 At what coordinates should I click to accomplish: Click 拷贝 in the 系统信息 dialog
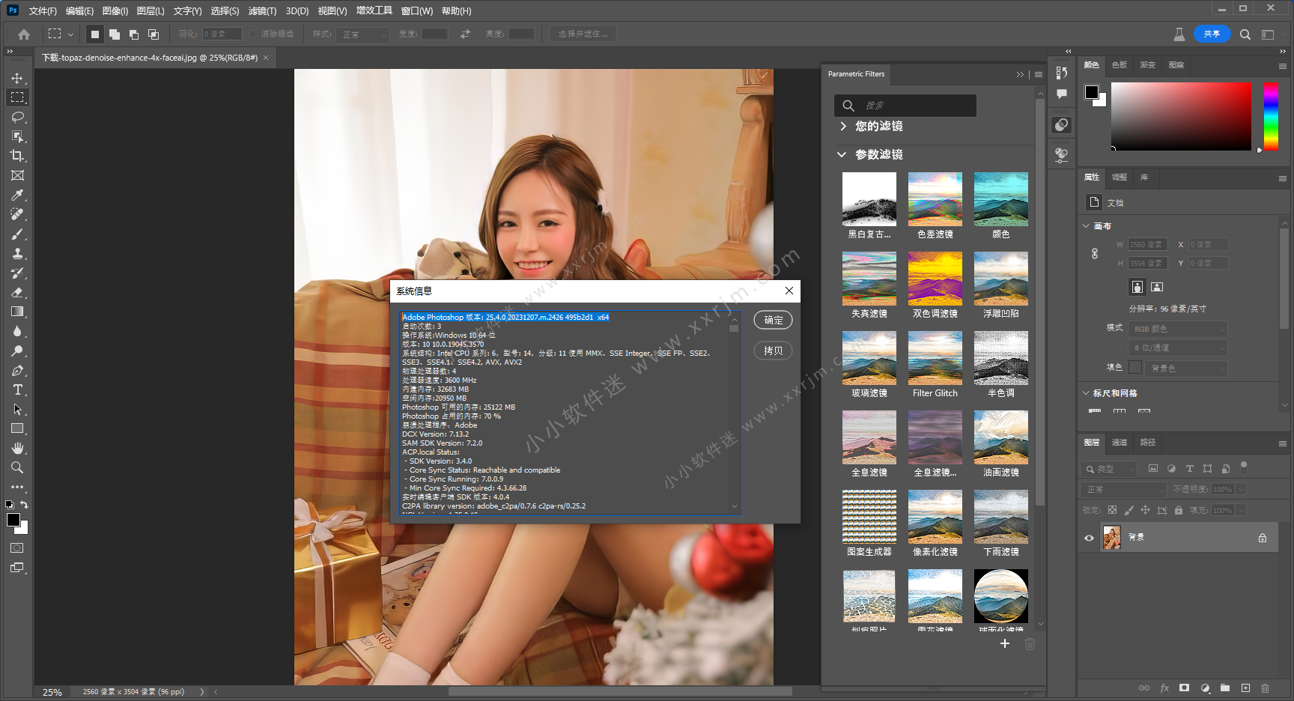click(773, 350)
